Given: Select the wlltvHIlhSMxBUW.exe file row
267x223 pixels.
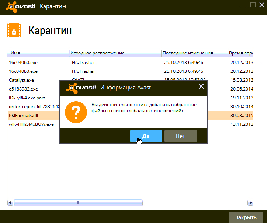Looking at the screenshot, I should (x=31, y=124).
